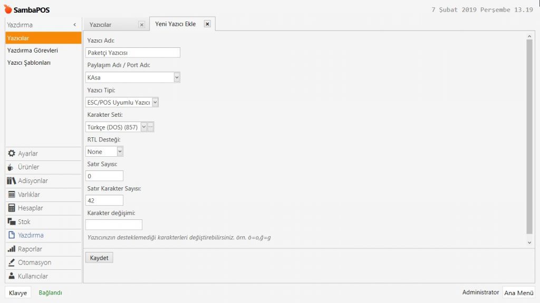Open the Yazıcı Tipi dropdown

pyautogui.click(x=155, y=102)
